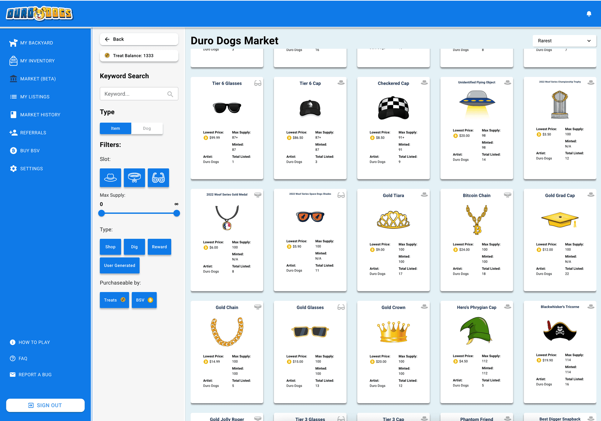Toggle the Treats purchaseable filter

114,300
